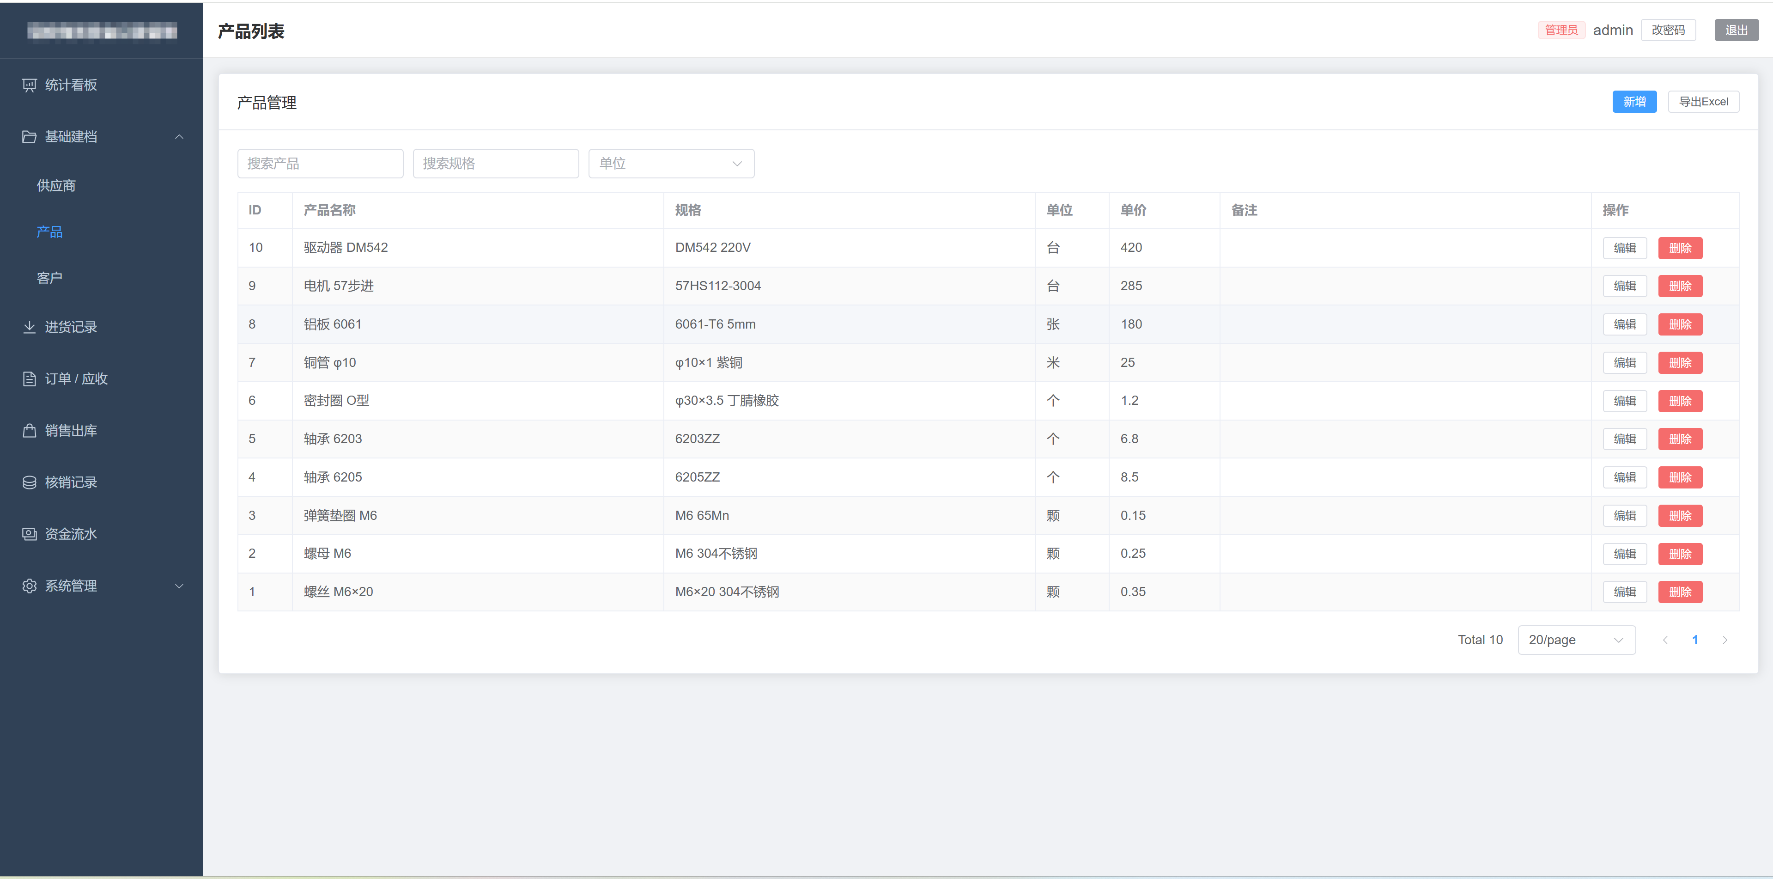Delete the 铜管 φ10 row

coord(1680,363)
